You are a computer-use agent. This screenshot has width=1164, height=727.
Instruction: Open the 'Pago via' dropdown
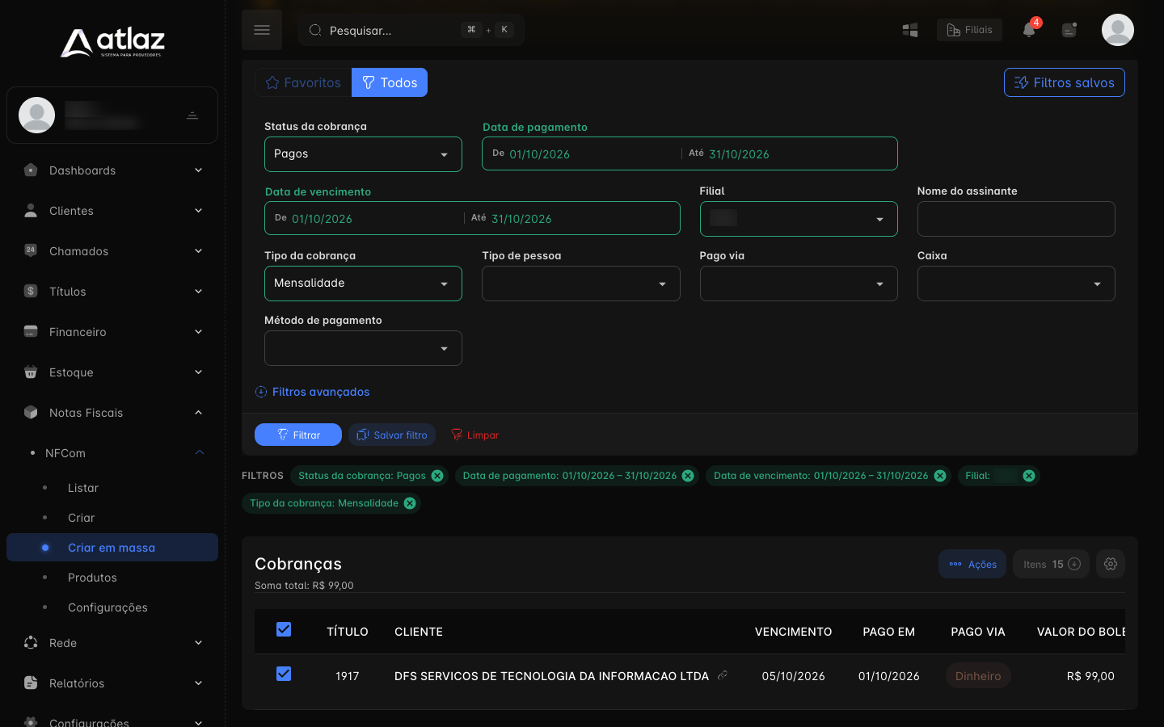[799, 284]
